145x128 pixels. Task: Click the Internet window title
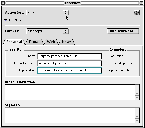(x=72, y=3)
